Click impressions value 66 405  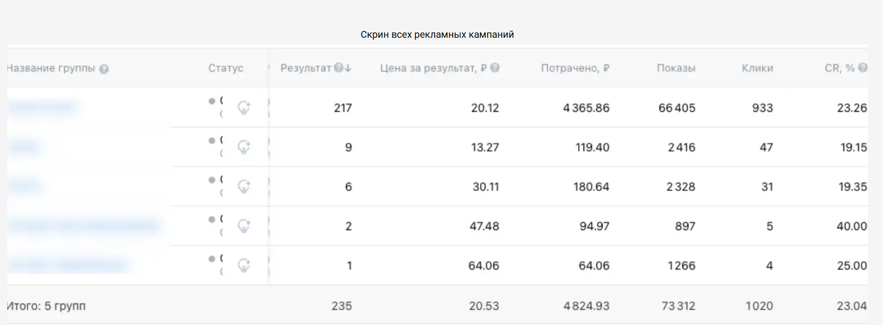[677, 108]
